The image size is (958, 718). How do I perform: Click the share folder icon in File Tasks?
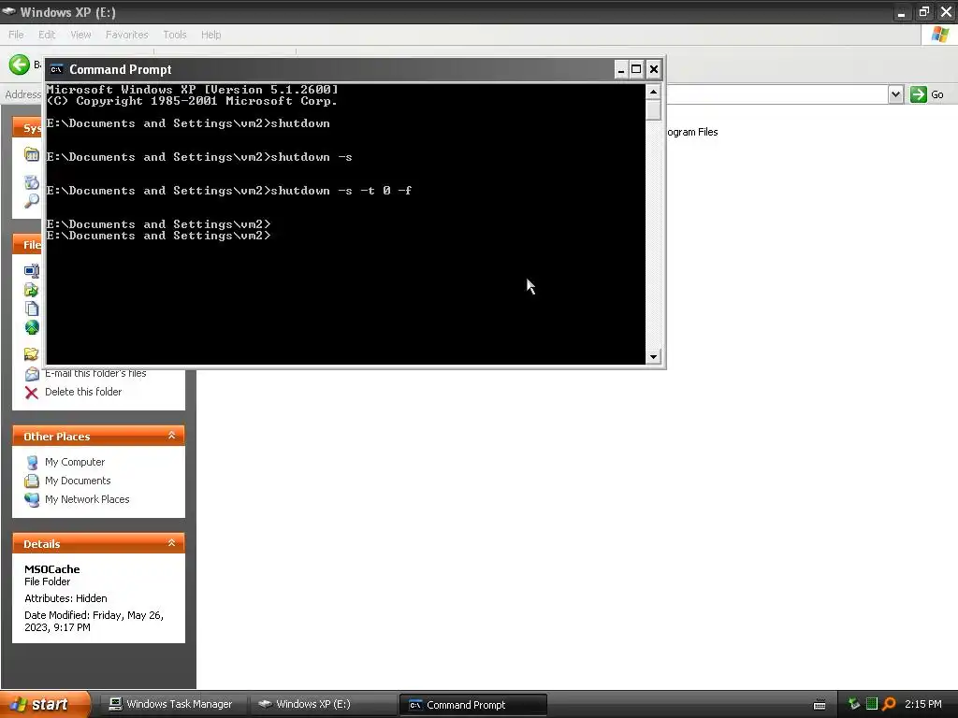[32, 354]
